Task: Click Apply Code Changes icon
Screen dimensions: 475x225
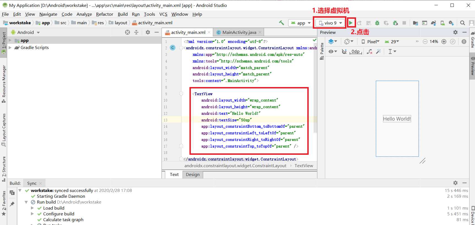Action: (x=368, y=23)
